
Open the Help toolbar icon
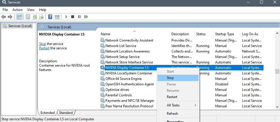50,17
